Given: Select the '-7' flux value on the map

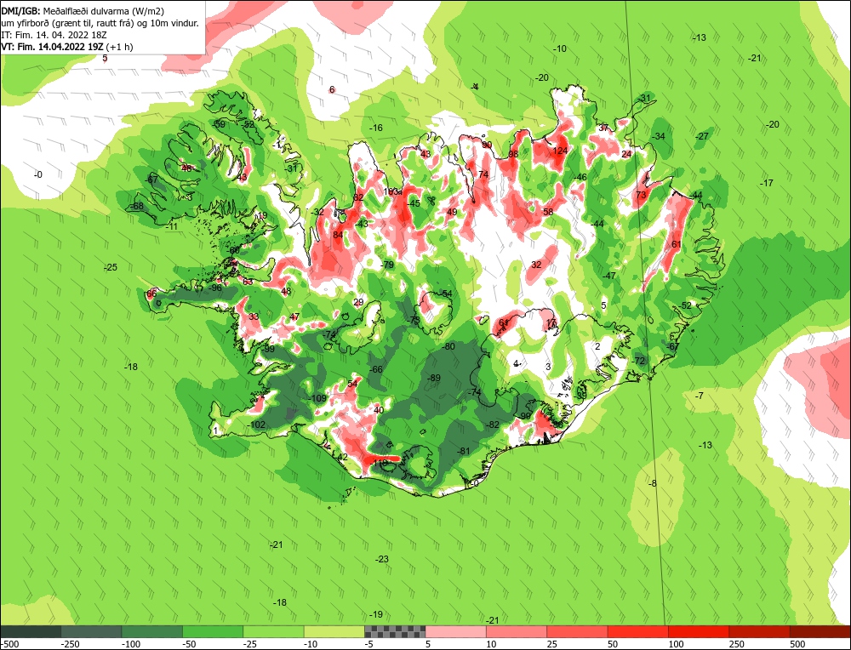Looking at the screenshot, I should point(699,396).
